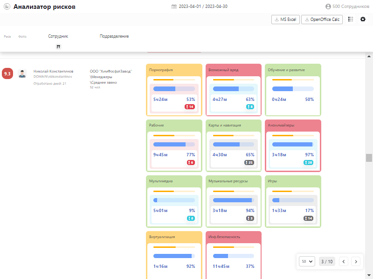Screen dimensions: 373x279
Task: Click the Подразделение column header
Action: (114, 36)
